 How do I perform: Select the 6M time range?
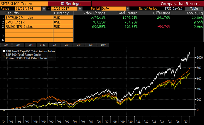pyautogui.click(x=30, y=45)
